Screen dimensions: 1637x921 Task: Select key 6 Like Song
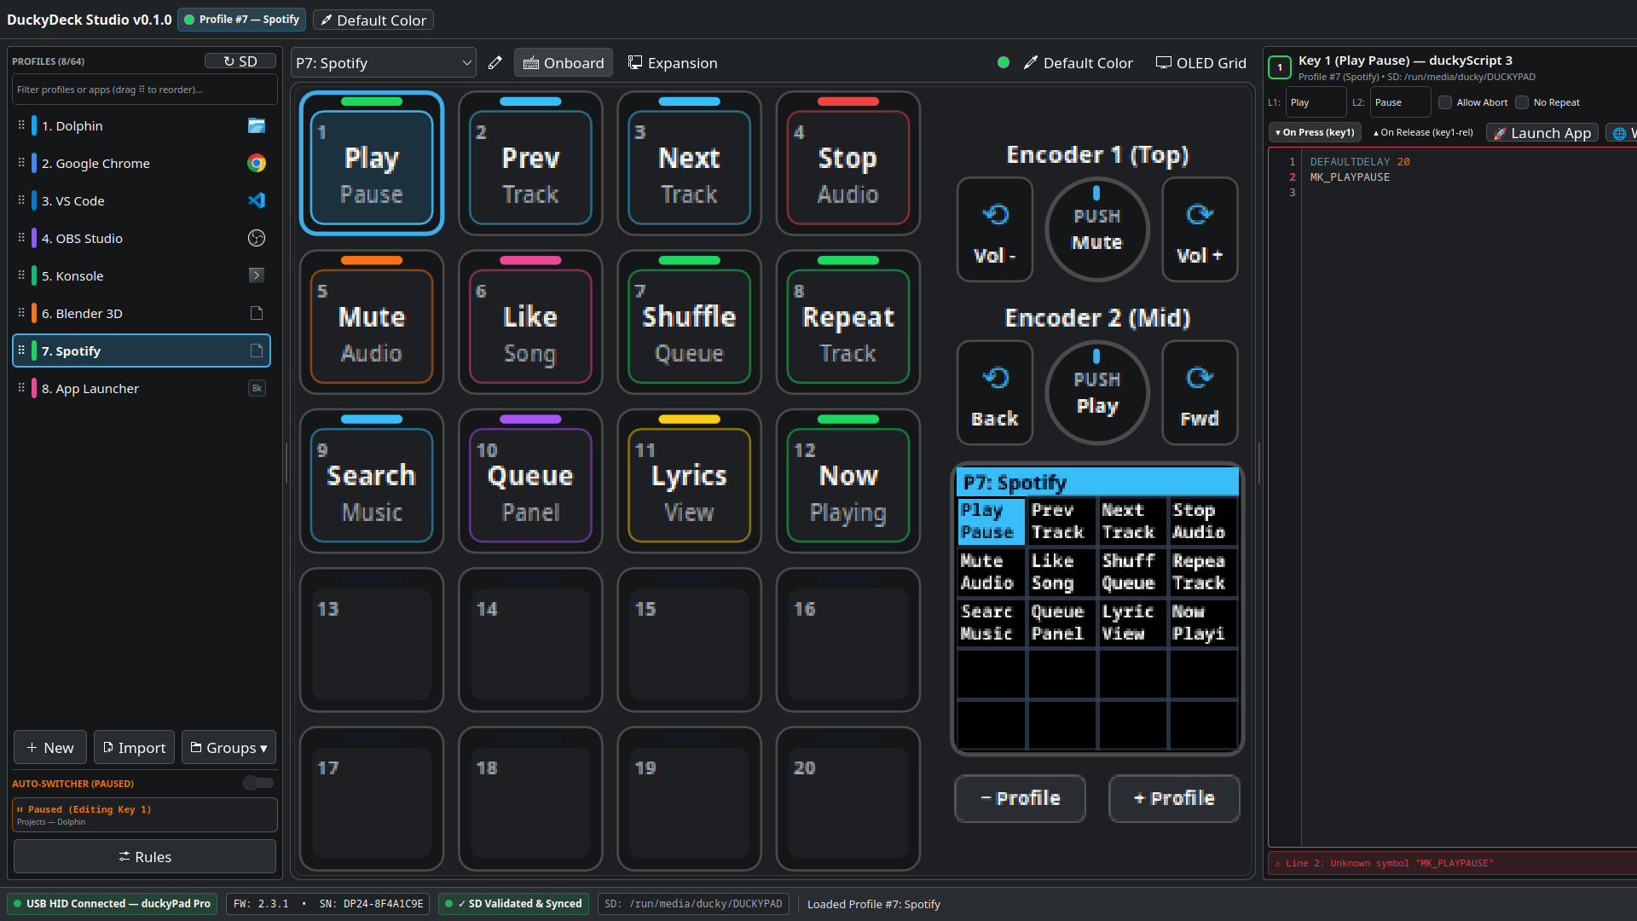click(530, 322)
